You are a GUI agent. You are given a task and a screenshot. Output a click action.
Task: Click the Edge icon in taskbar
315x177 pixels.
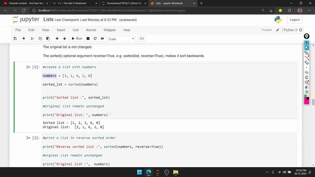click(149, 172)
